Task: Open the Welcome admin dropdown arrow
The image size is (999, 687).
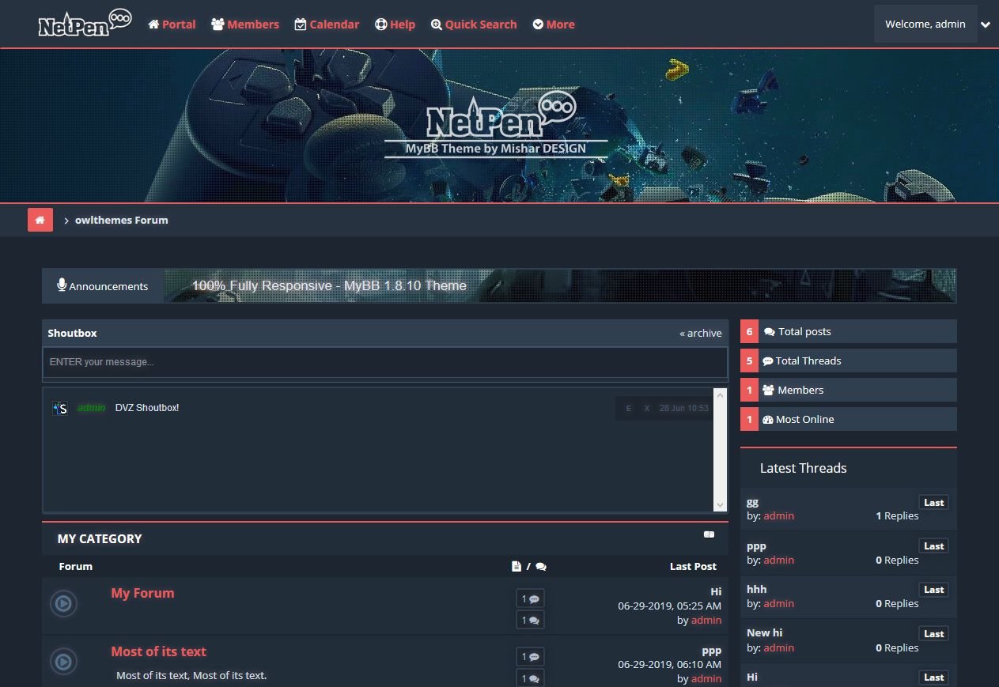Action: (x=986, y=25)
